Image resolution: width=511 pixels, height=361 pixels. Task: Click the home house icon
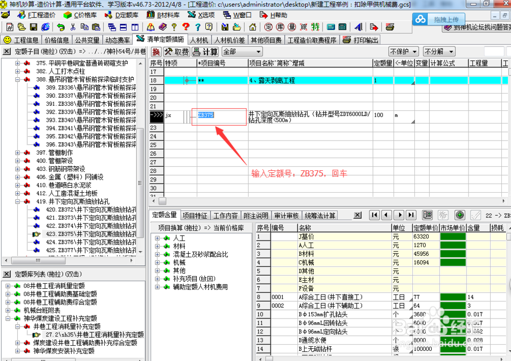click(252, 27)
